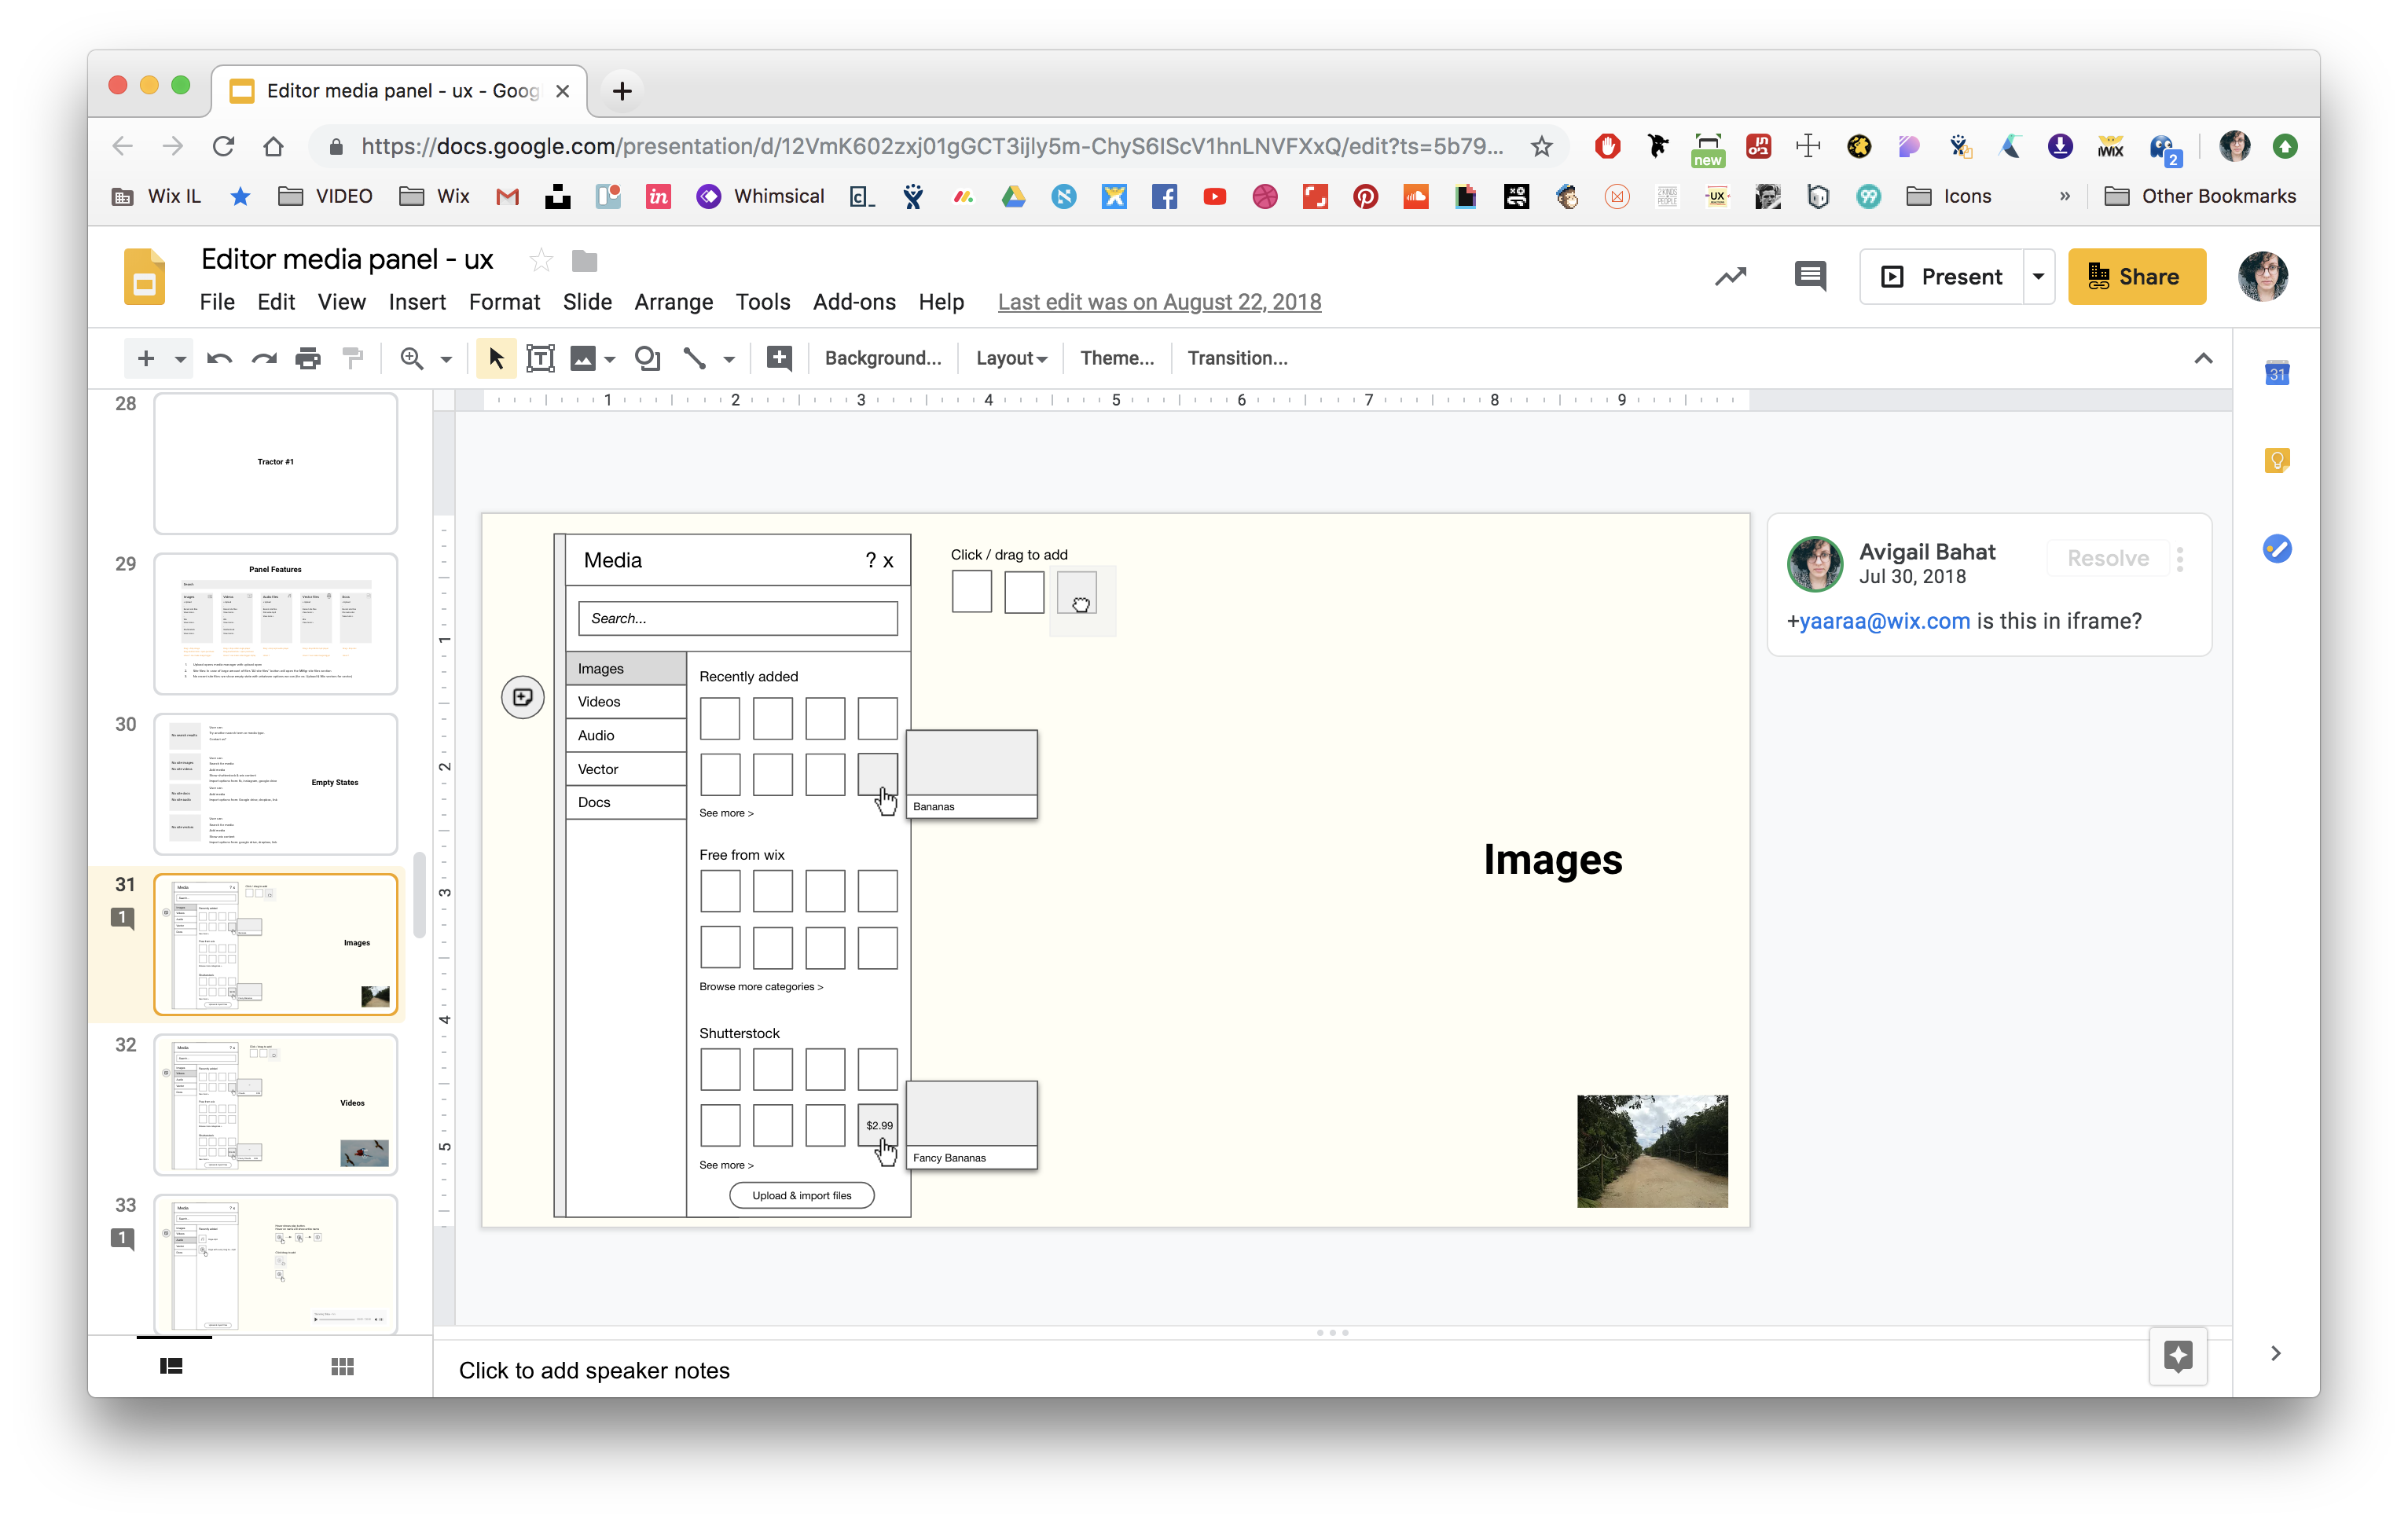Switch to grid view of slides
The height and width of the screenshot is (1523, 2408).
342,1366
